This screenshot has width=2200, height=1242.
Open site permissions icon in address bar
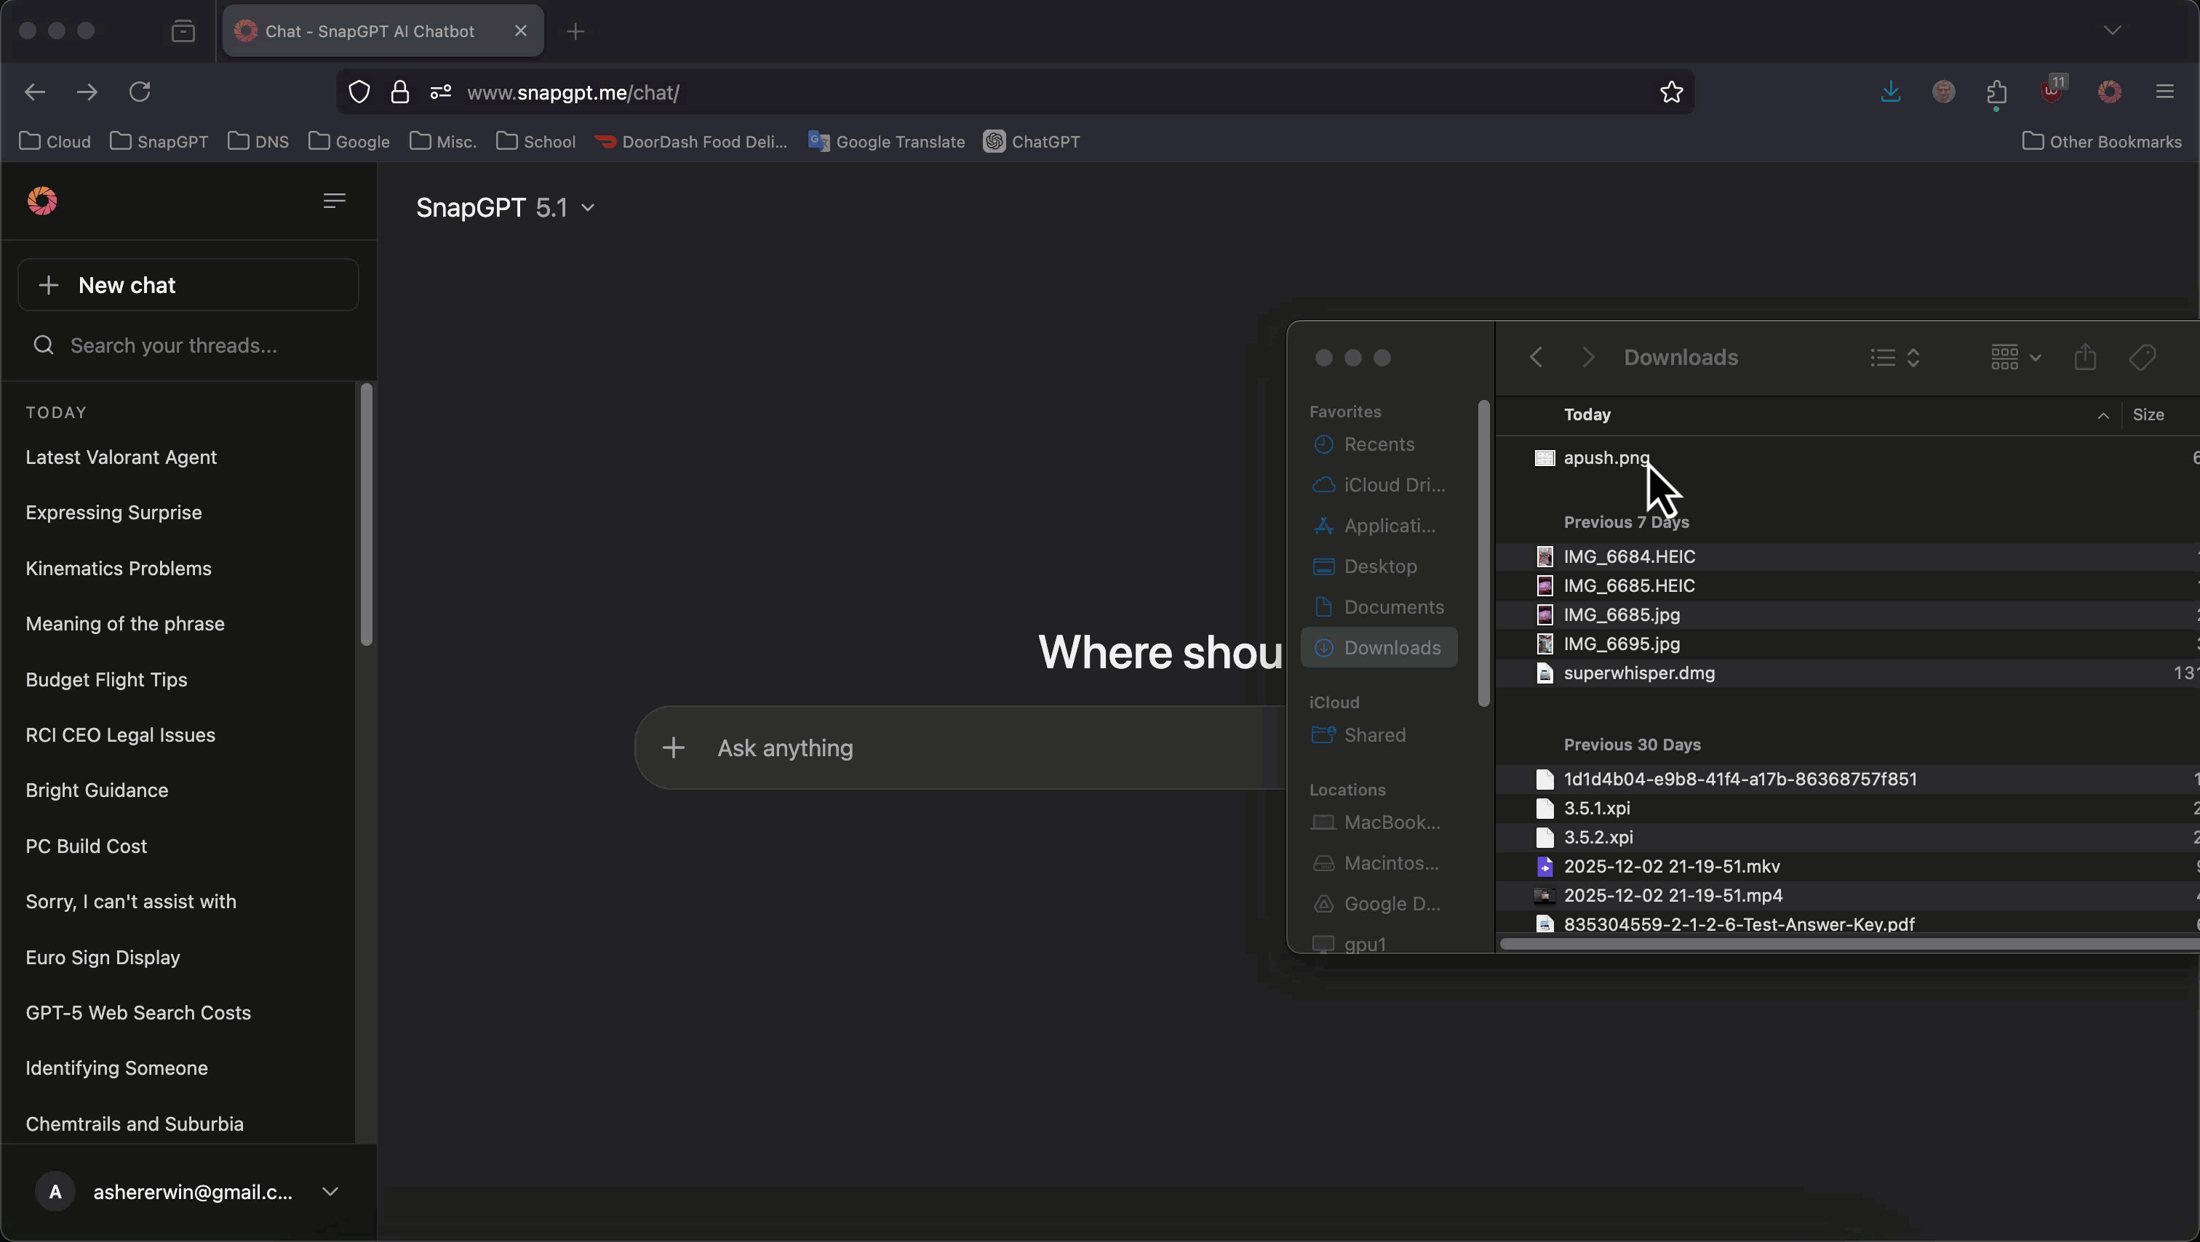coord(441,92)
